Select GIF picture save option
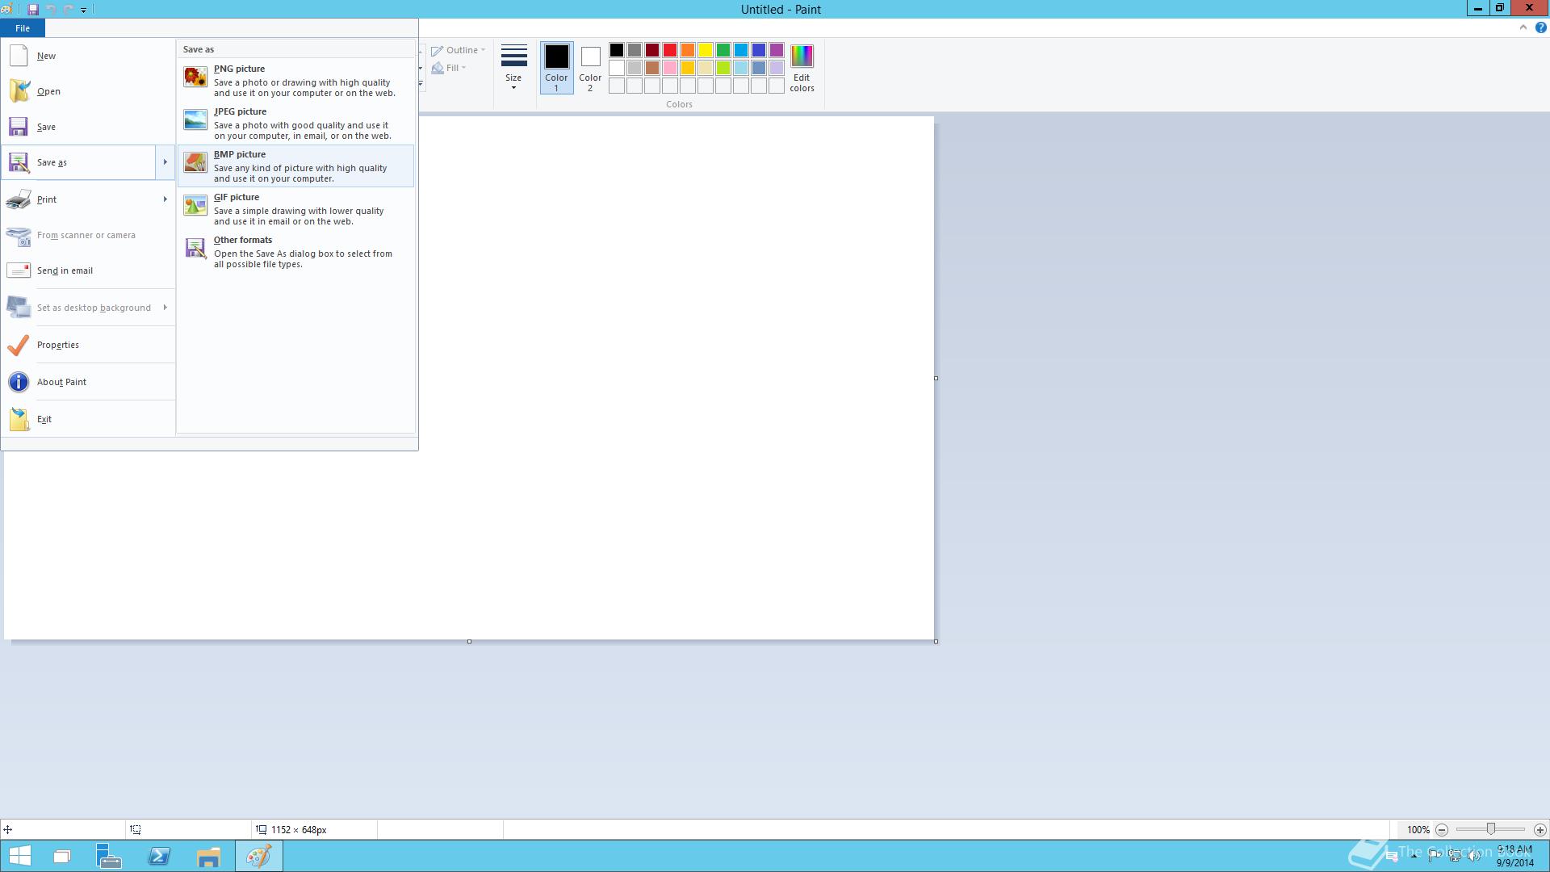 (x=295, y=209)
